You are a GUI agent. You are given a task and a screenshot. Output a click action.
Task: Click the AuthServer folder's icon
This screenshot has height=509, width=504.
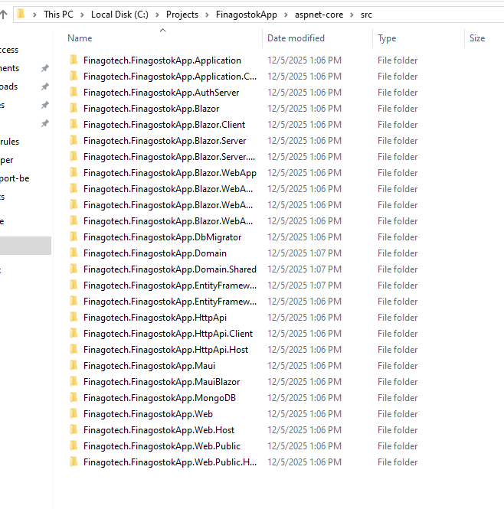click(x=74, y=93)
